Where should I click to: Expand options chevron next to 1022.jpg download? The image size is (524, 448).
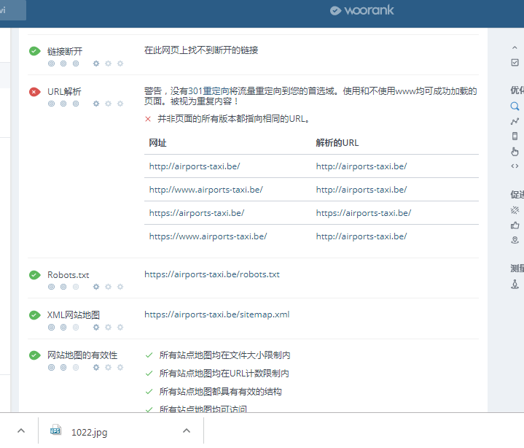[187, 430]
